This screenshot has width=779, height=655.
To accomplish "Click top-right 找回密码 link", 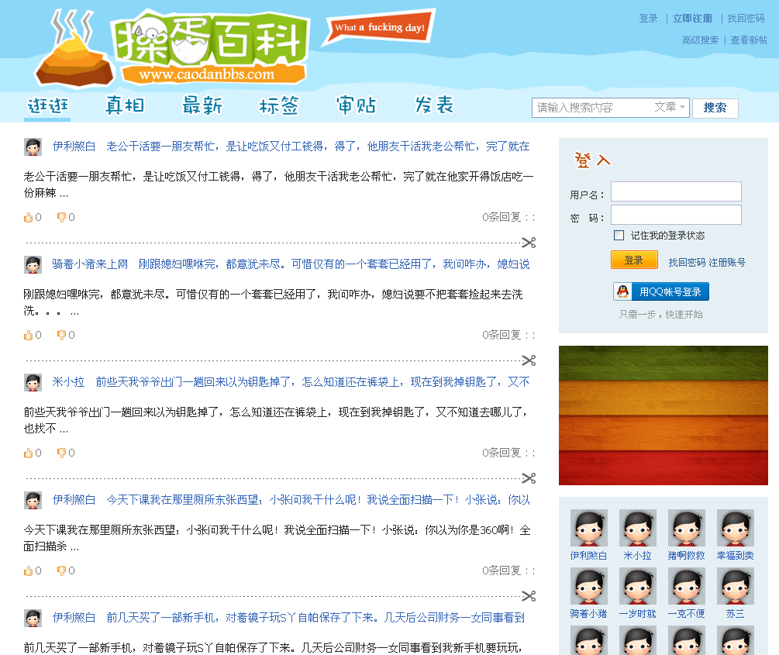I will 746,19.
